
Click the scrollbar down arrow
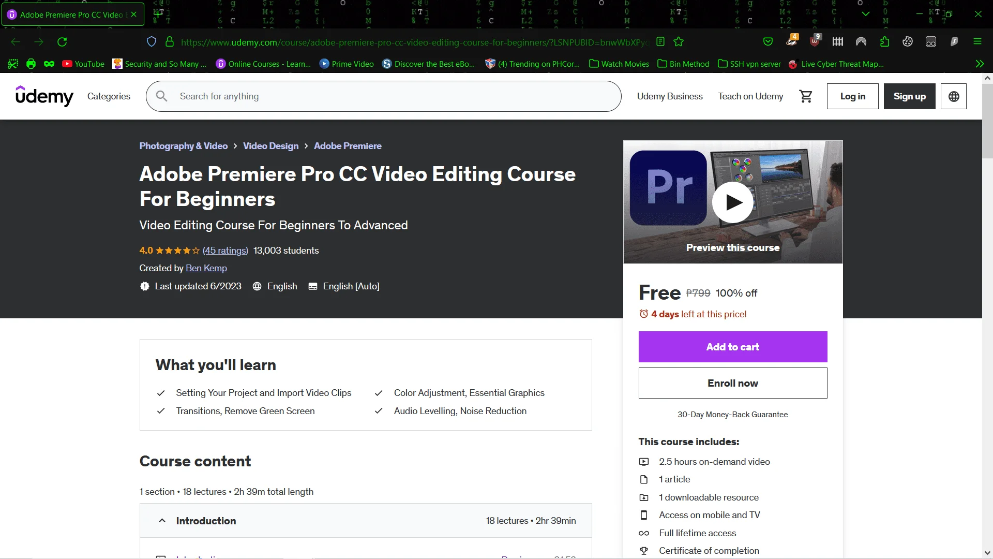(987, 552)
